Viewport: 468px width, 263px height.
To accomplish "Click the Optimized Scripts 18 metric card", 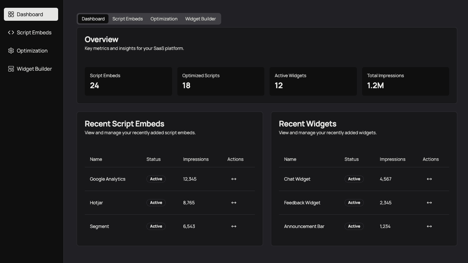I will 221,81.
